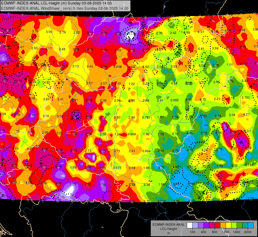Viewport: 258px width, 237px height.
Task: Click the wind shear value 0.160
Action: (x=249, y=165)
